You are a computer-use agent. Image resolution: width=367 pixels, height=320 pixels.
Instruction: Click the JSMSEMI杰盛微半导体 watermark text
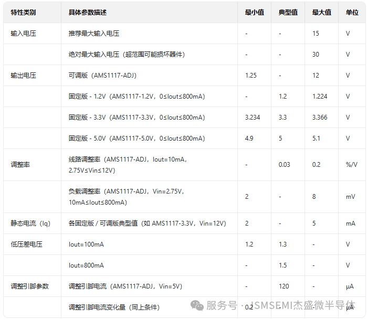(x=304, y=305)
